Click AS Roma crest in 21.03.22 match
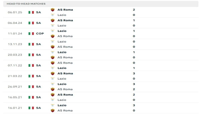This screenshot has height=114, width=202. [x=53, y=73]
